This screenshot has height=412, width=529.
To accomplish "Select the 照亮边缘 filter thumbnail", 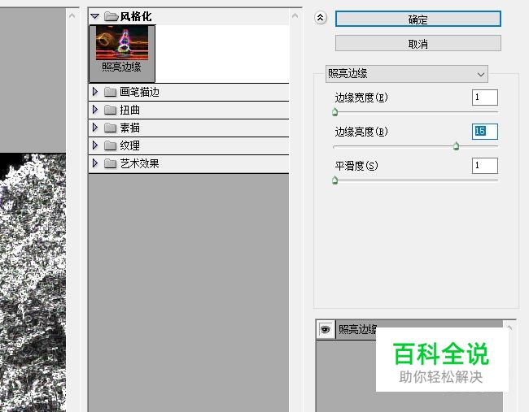I will pos(122,54).
